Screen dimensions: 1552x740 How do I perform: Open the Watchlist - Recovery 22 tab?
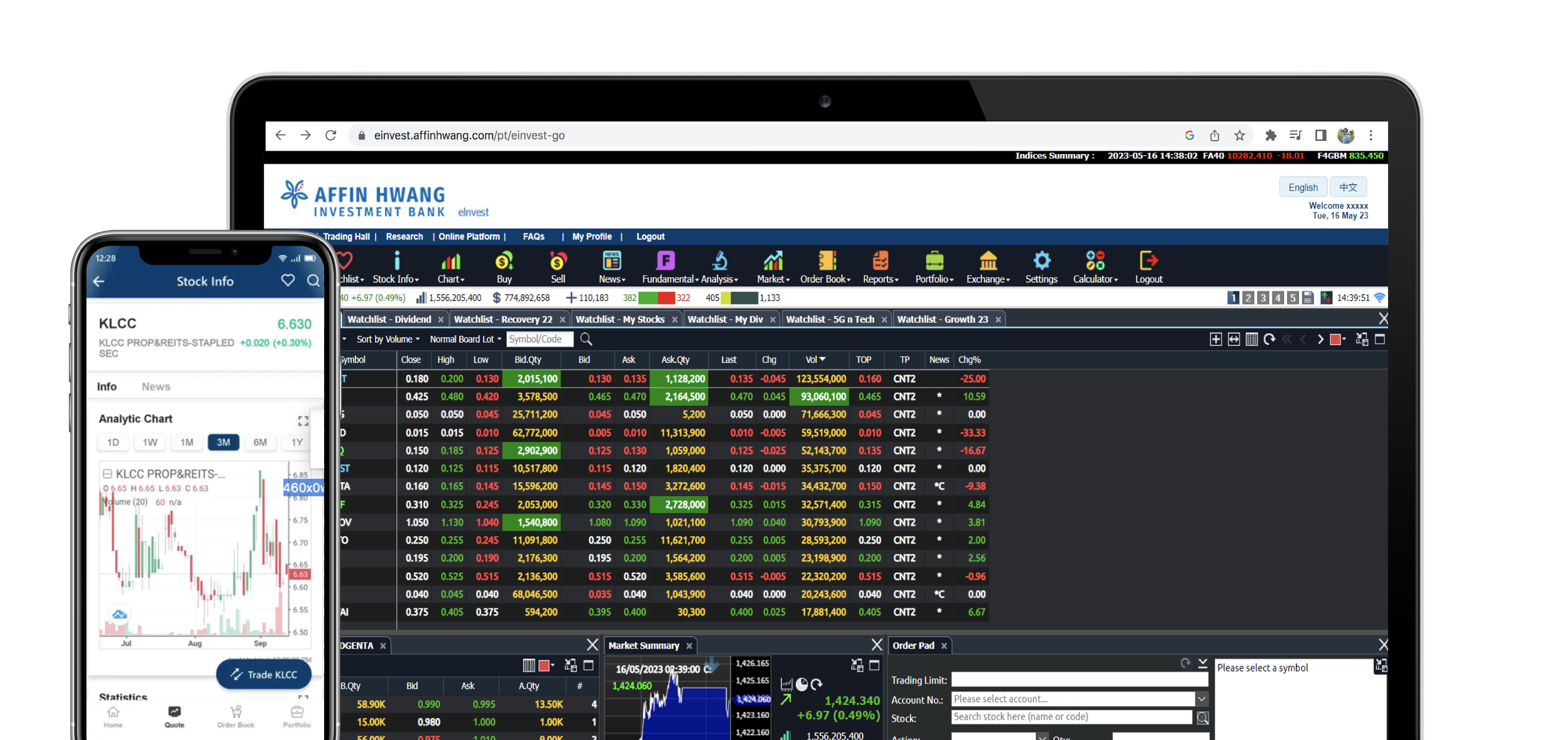(503, 319)
